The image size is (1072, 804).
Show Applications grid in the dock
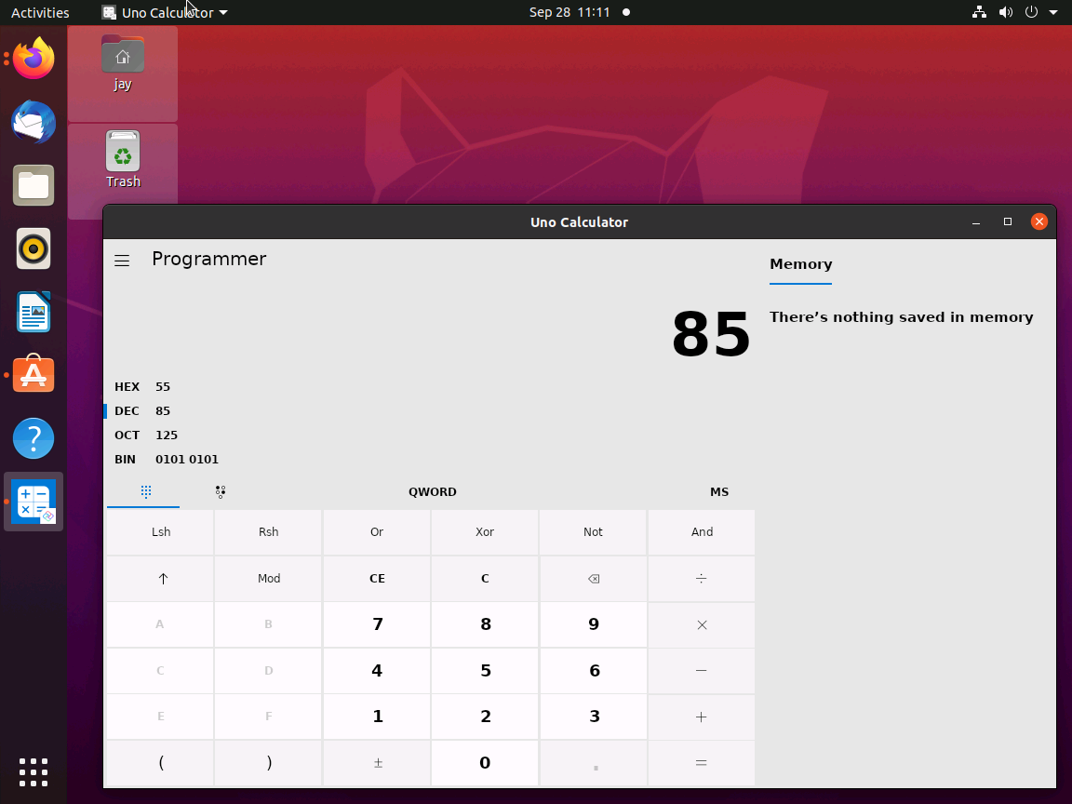point(33,772)
